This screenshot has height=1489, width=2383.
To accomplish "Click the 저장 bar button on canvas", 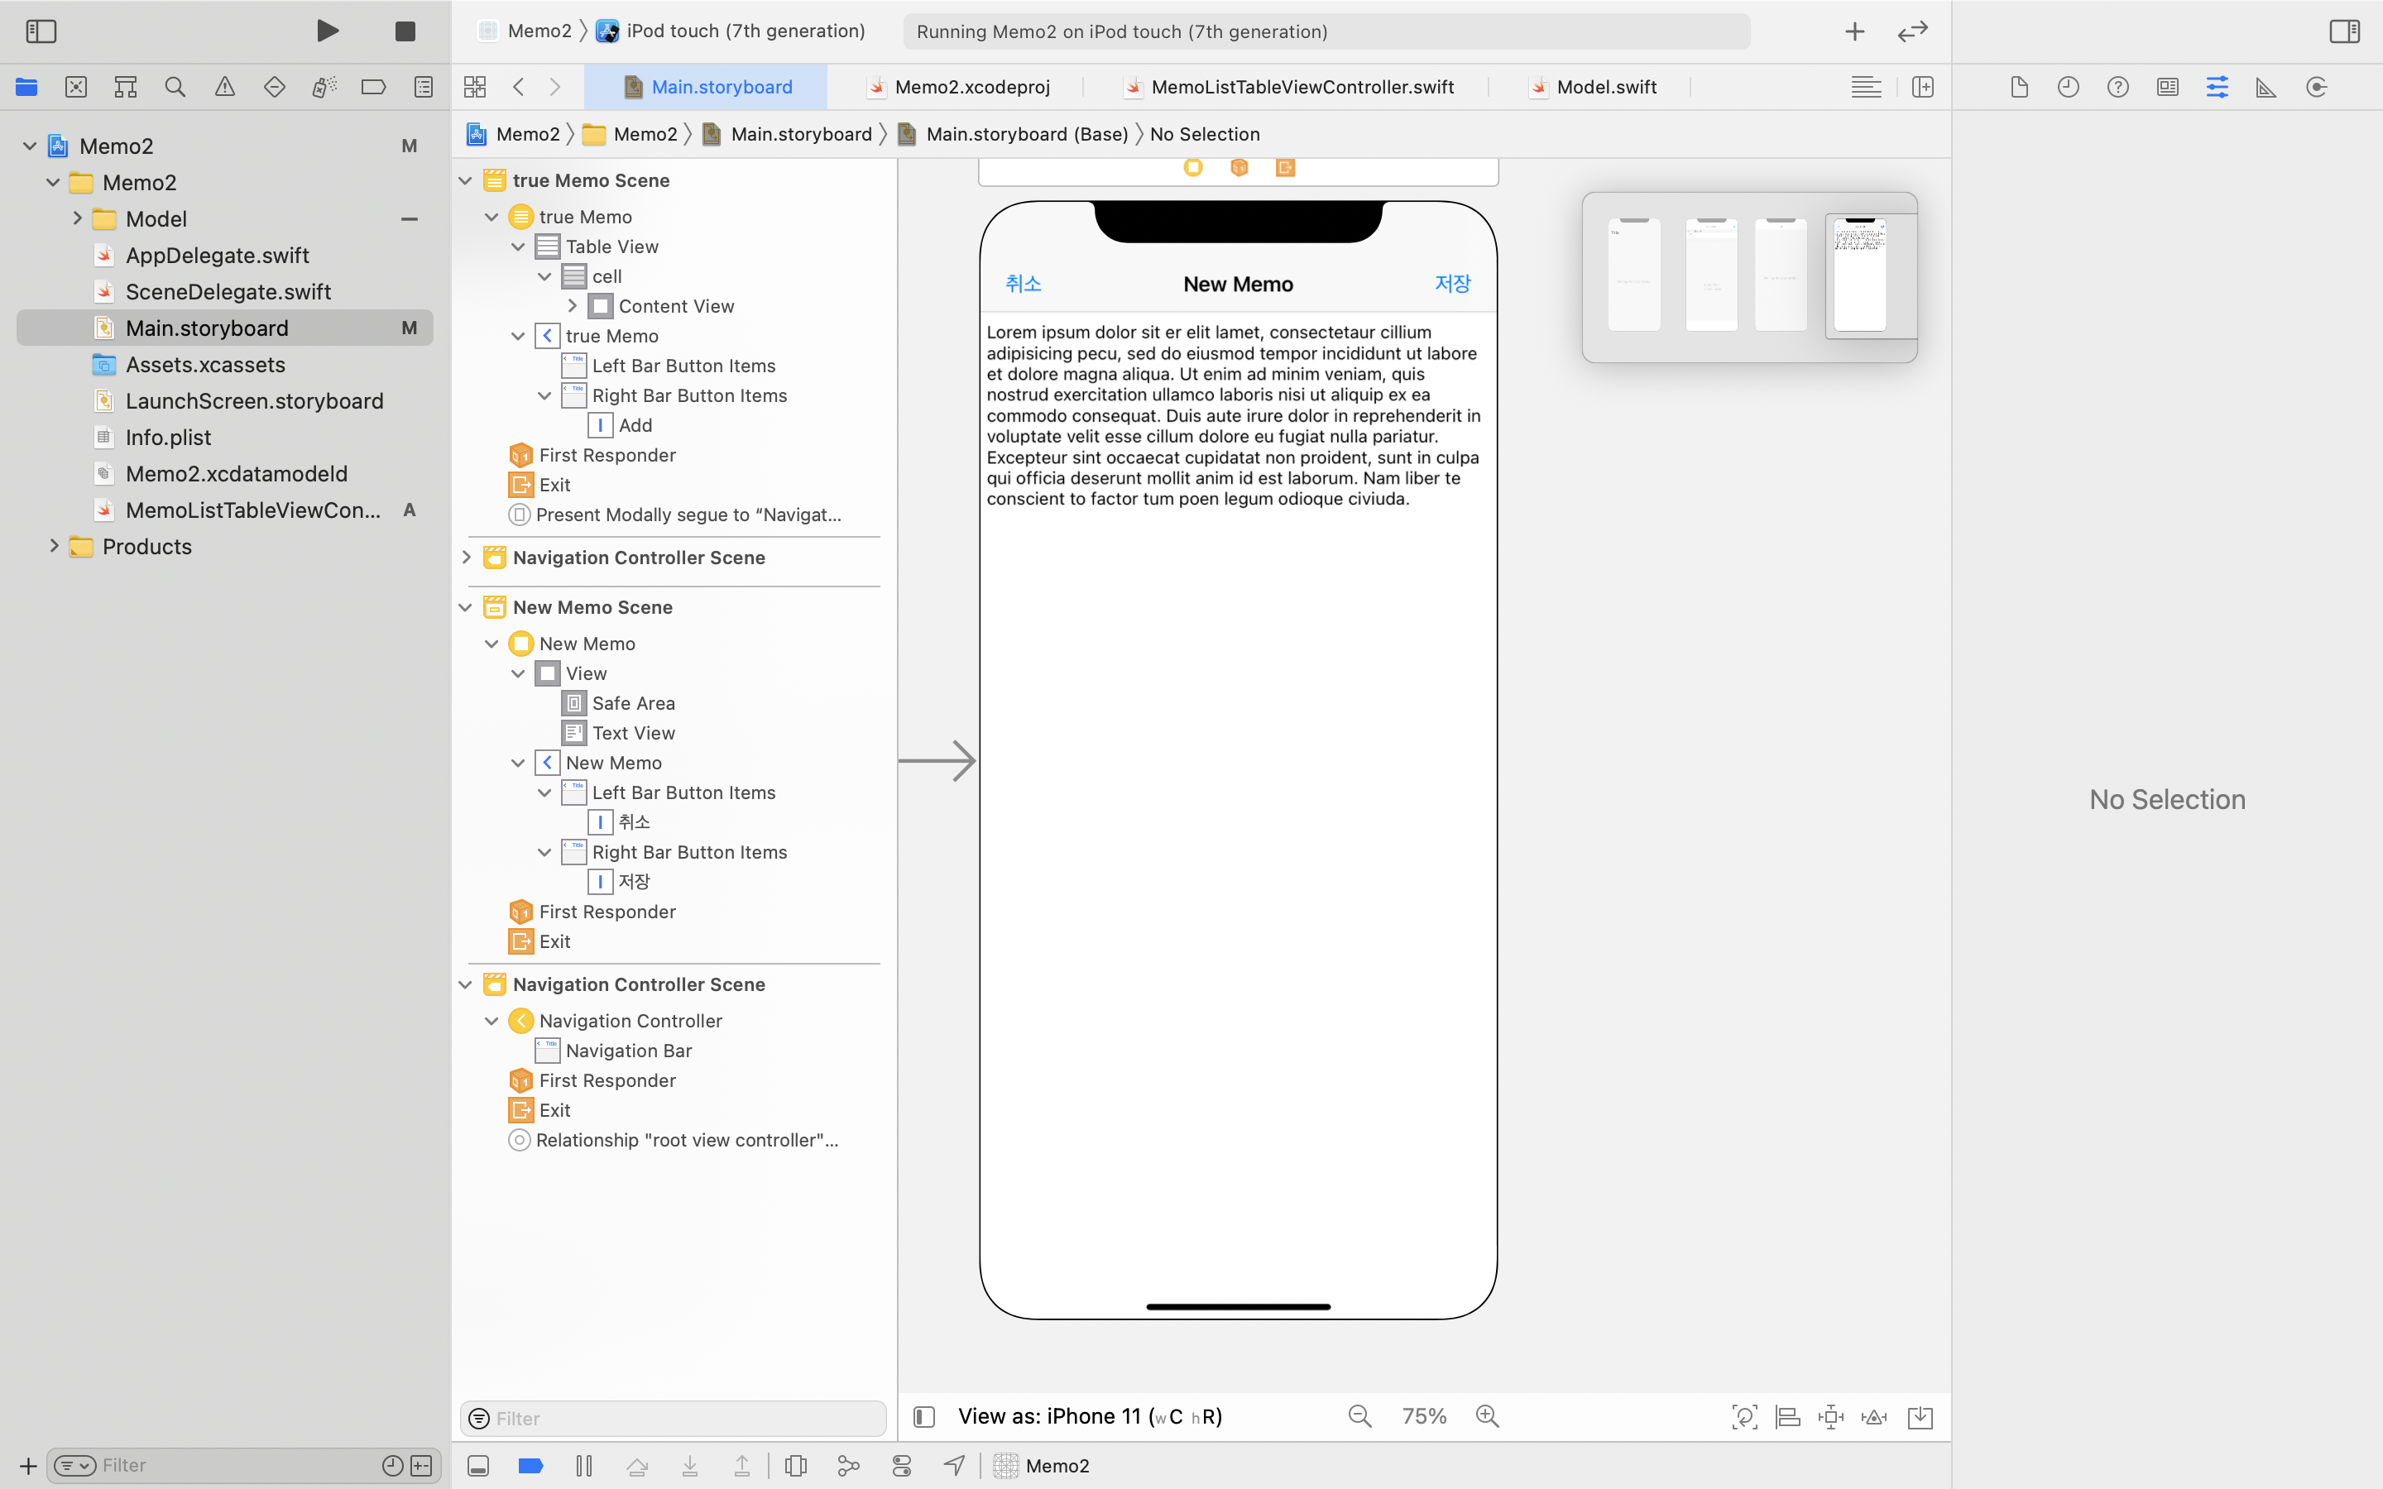I will click(x=1451, y=284).
